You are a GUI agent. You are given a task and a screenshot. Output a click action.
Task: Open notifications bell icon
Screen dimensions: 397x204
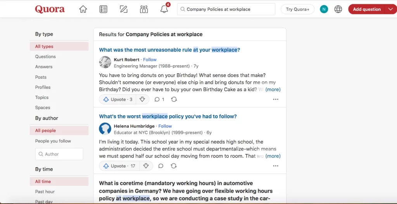click(164, 9)
